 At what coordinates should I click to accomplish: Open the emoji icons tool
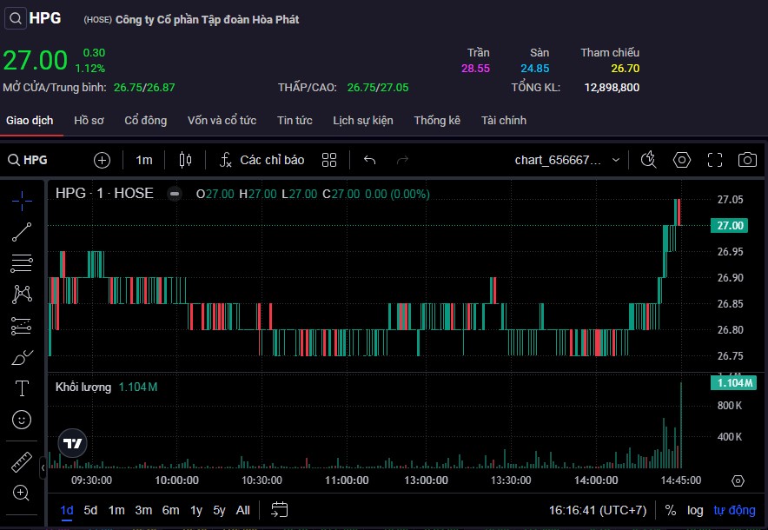[22, 420]
